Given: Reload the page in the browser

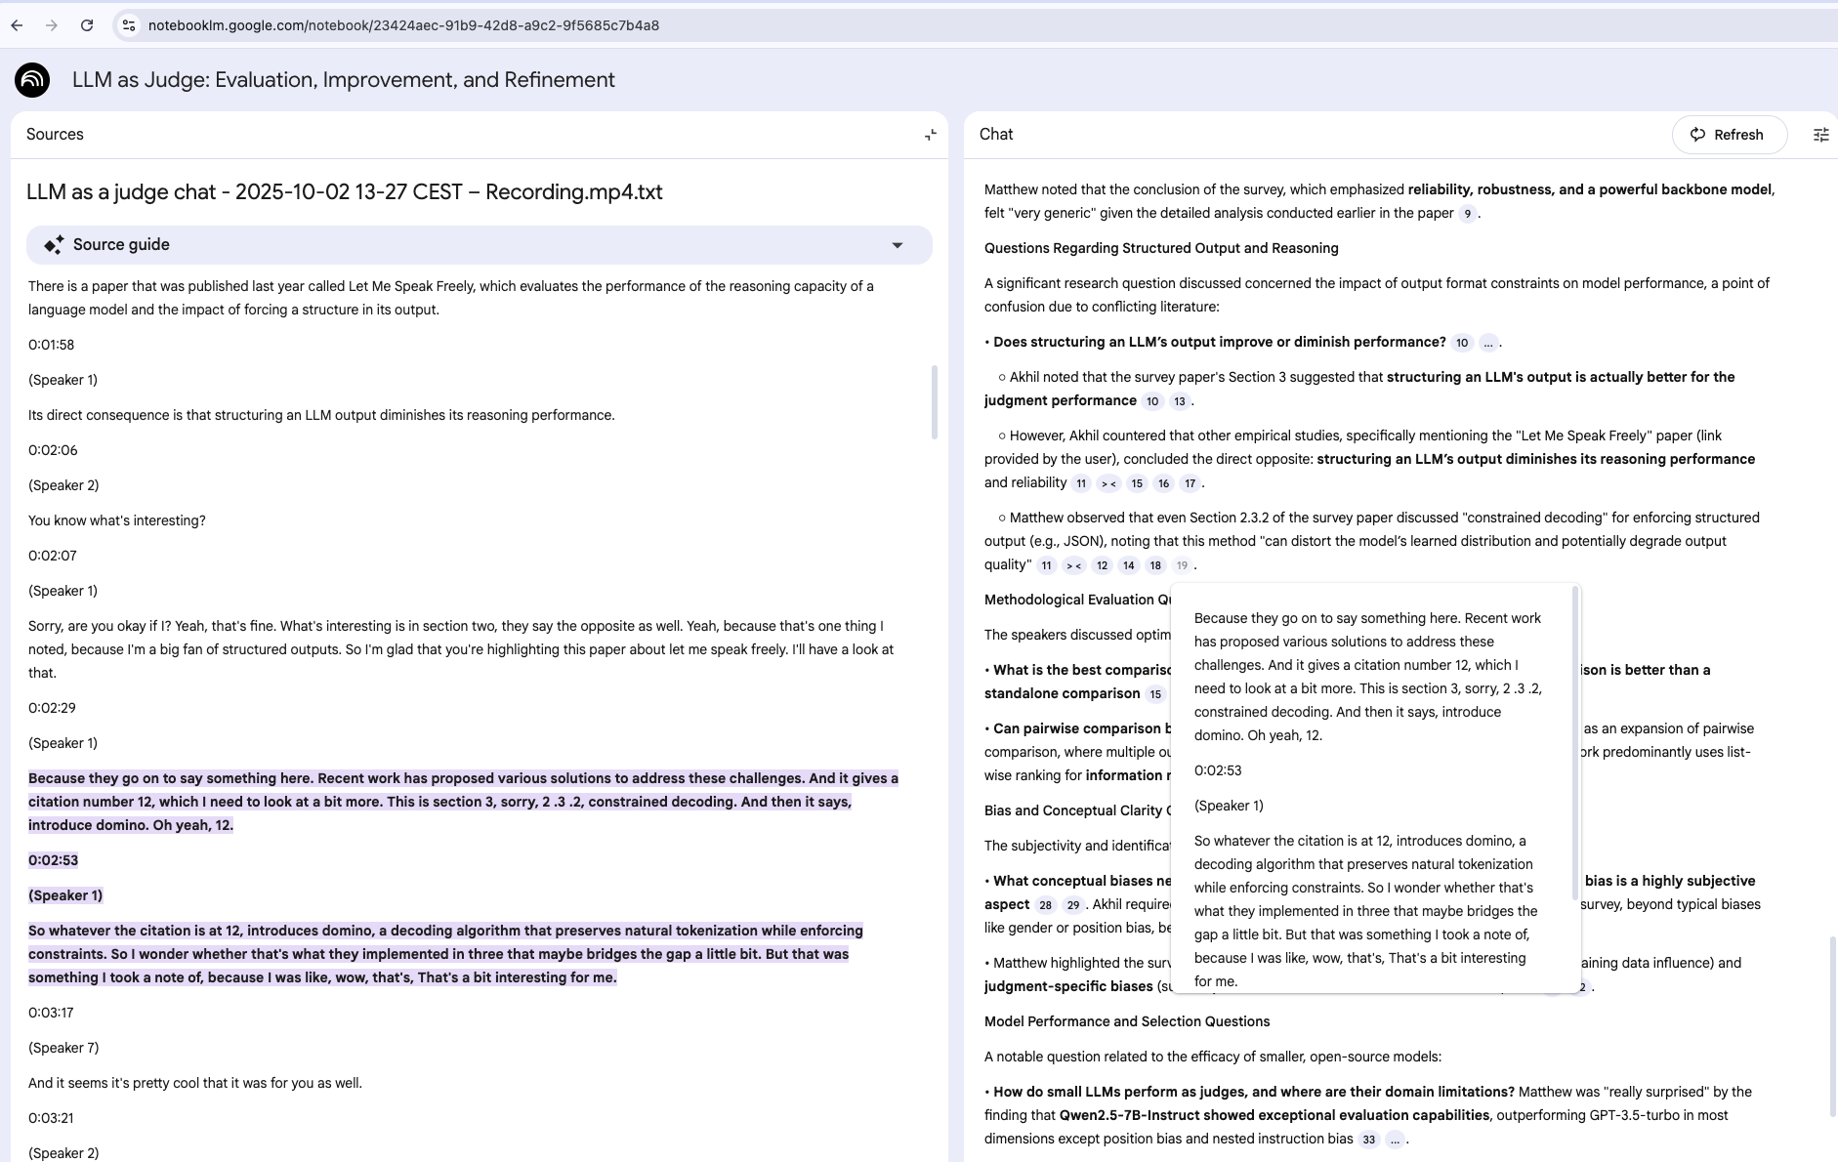Looking at the screenshot, I should (87, 25).
